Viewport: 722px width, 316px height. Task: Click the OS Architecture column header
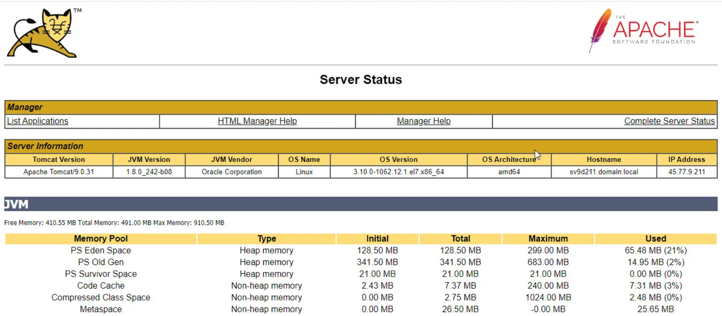pos(508,159)
